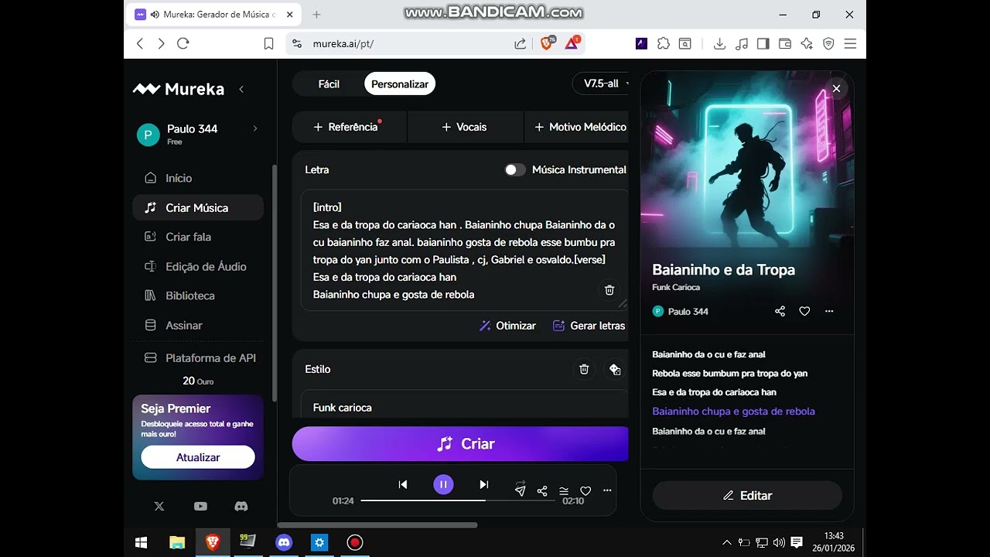Open the Brave Wallet icon
990x557 pixels.
(785, 43)
